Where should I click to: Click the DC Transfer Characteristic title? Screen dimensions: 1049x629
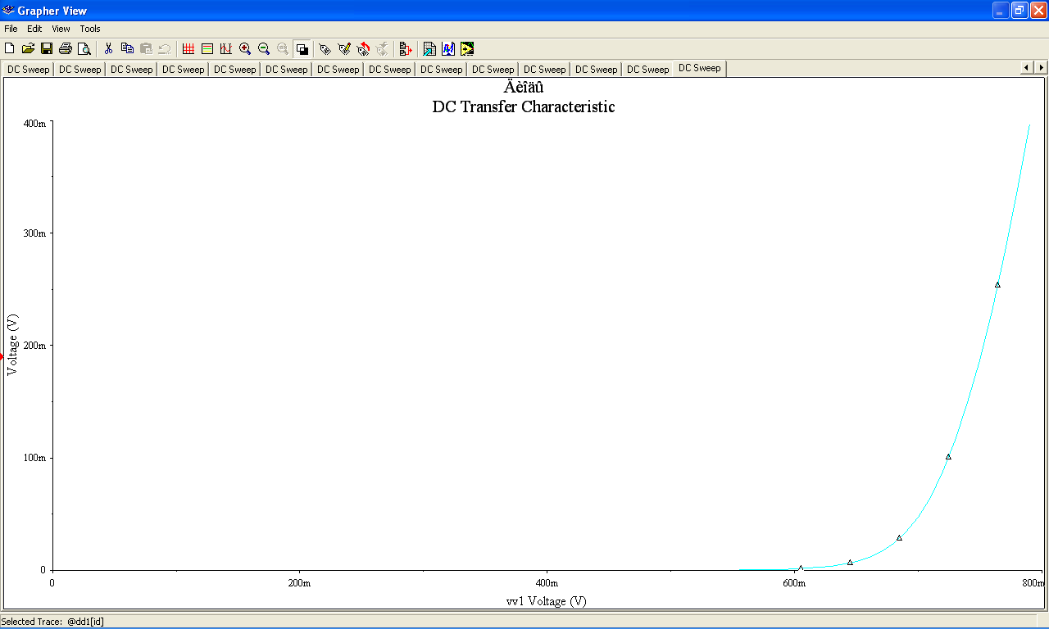pyautogui.click(x=524, y=106)
